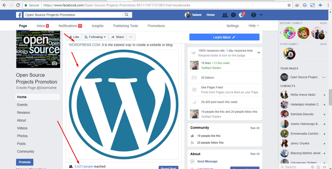Click the Salami profile avatar
This screenshot has height=169, width=332.
(x=188, y=15)
